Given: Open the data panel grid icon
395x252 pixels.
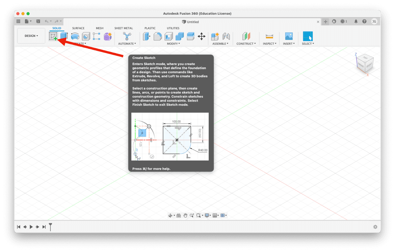Looking at the screenshot, I should [18, 21].
